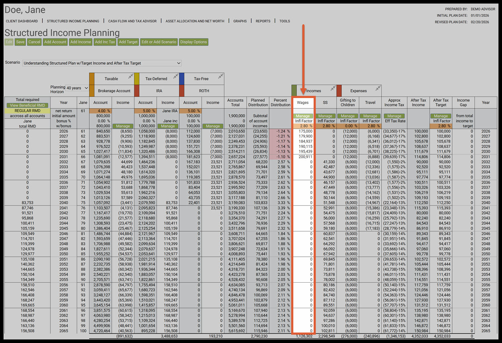502x343 pixels.
Task: Select the Income Gap column header
Action: click(463, 103)
